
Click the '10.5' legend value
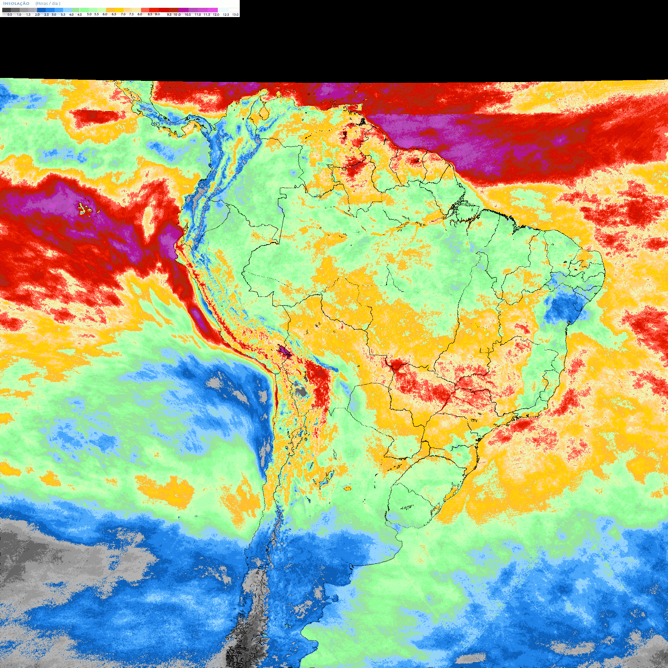click(188, 14)
